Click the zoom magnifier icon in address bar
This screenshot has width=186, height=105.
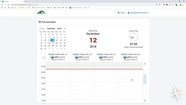click(x=157, y=5)
